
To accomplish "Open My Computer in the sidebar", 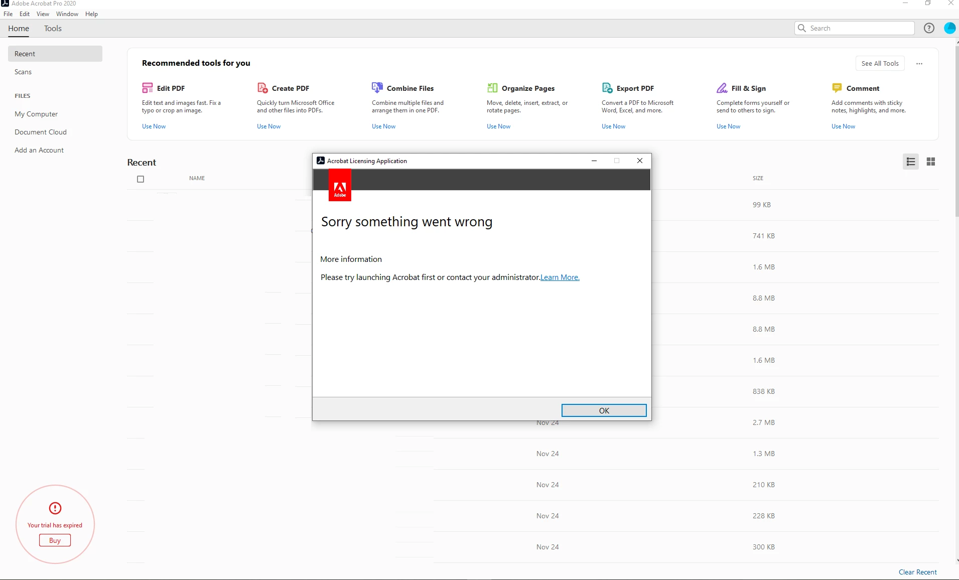I will tap(36, 114).
